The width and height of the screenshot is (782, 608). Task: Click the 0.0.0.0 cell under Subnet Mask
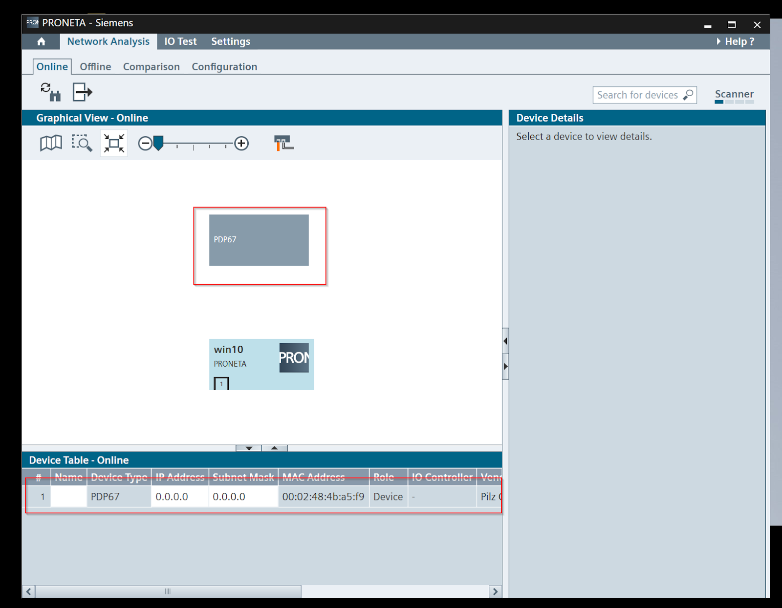coord(243,497)
